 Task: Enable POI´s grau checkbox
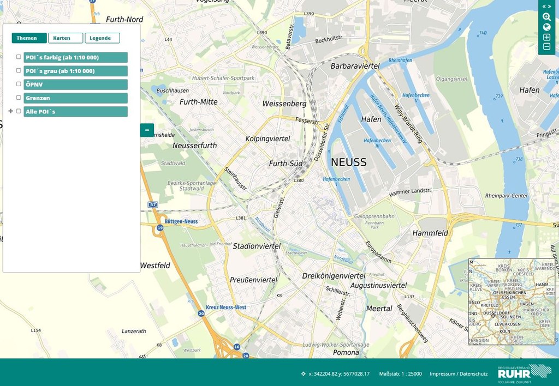point(19,70)
